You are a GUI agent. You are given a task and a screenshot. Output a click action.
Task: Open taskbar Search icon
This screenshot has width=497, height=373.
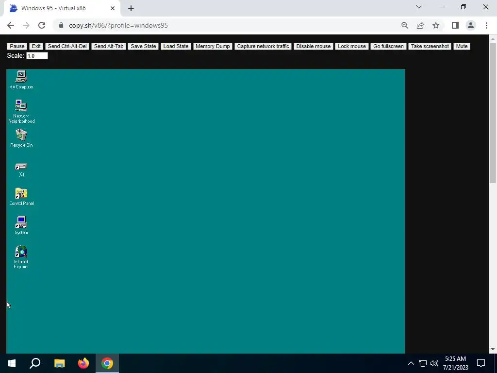35,363
